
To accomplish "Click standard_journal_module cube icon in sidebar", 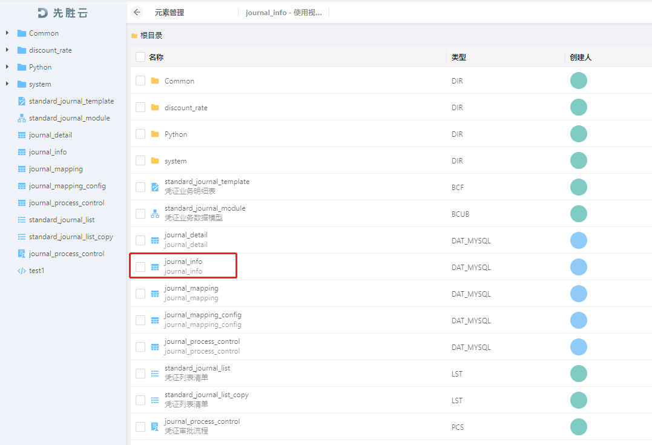I will pyautogui.click(x=22, y=118).
